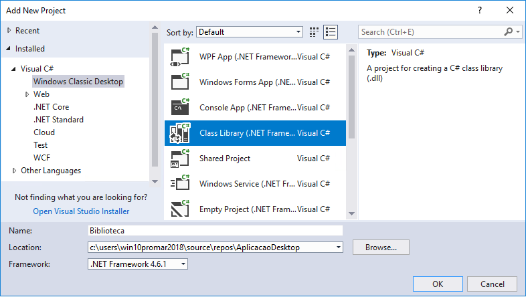
Task: Open the Sort by Default dropdown
Action: click(x=250, y=32)
